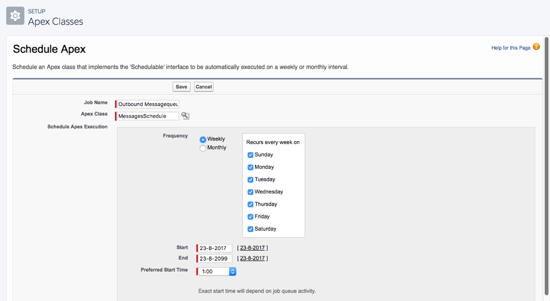Toggle the Monday checkbox

[250, 167]
